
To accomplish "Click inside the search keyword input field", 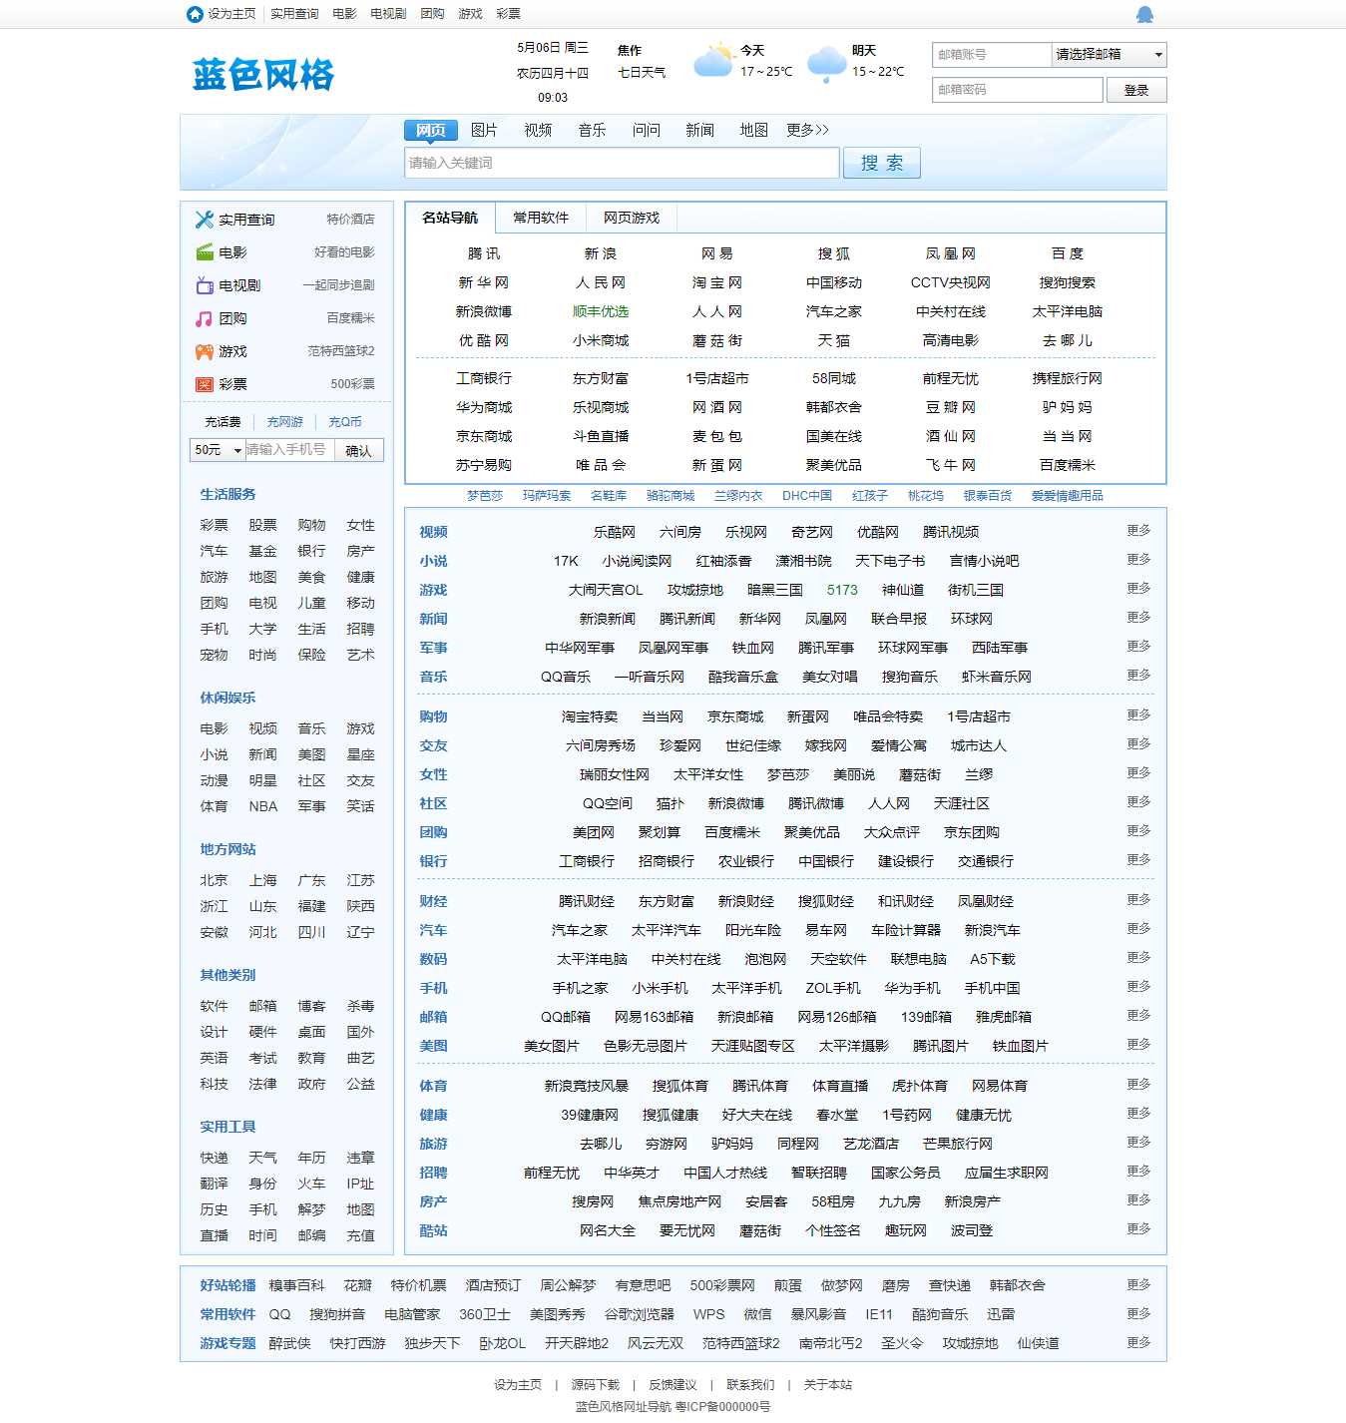I will (x=619, y=162).
